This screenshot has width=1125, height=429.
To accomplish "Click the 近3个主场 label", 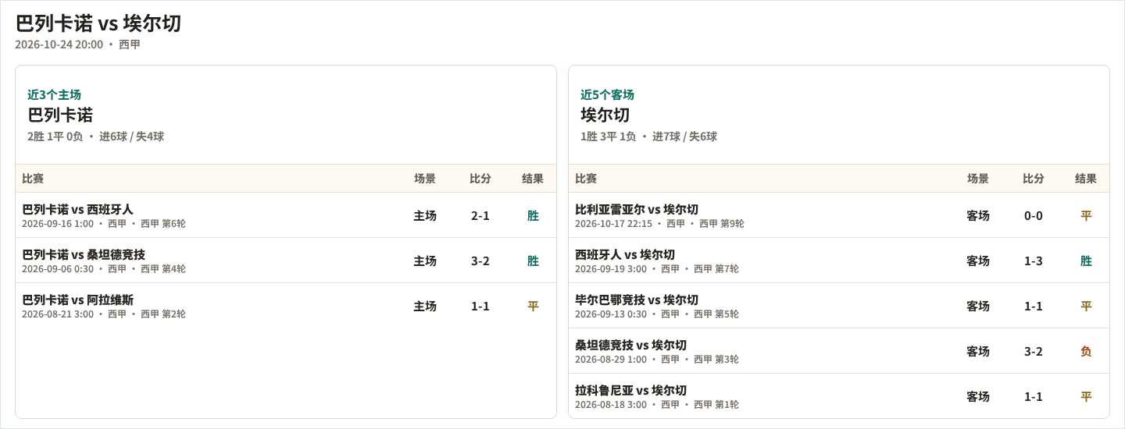I will click(x=54, y=94).
